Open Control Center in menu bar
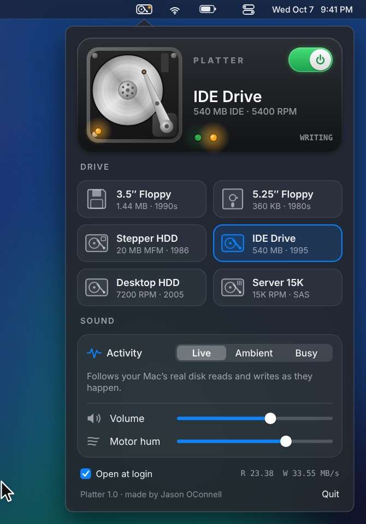 pos(248,9)
